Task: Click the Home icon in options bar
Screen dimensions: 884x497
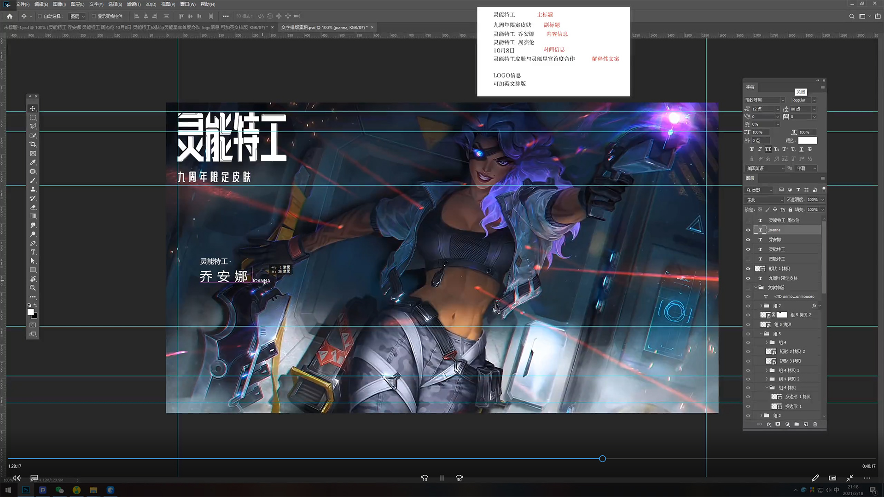Action: [10, 16]
